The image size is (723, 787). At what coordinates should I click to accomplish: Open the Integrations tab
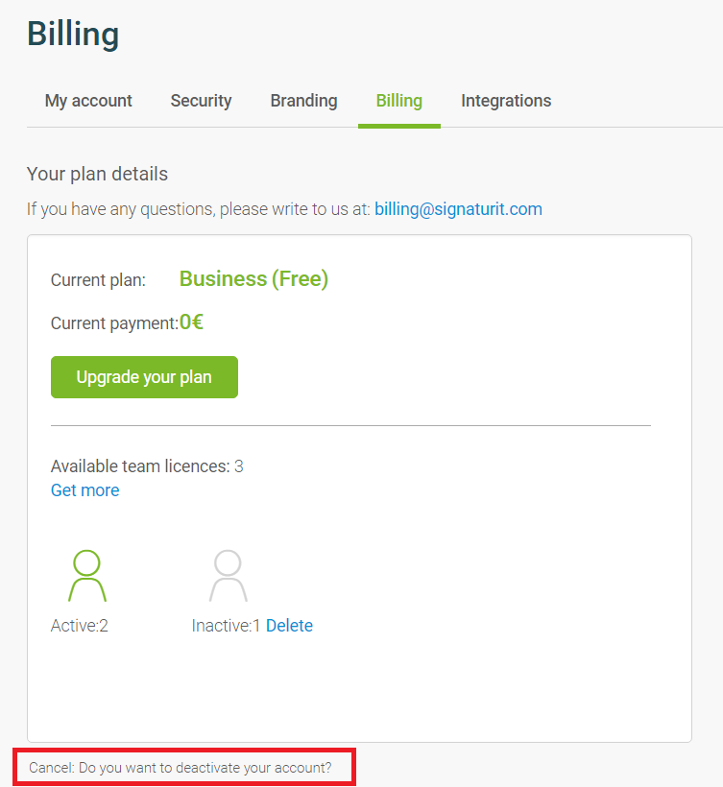click(x=506, y=101)
